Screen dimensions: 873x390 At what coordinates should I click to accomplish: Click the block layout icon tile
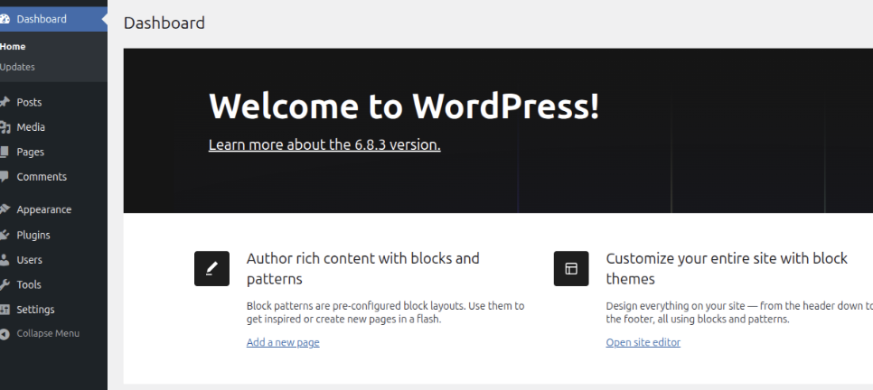point(571,269)
